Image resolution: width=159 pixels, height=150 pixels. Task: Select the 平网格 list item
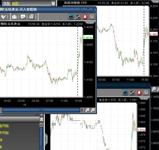point(4,133)
